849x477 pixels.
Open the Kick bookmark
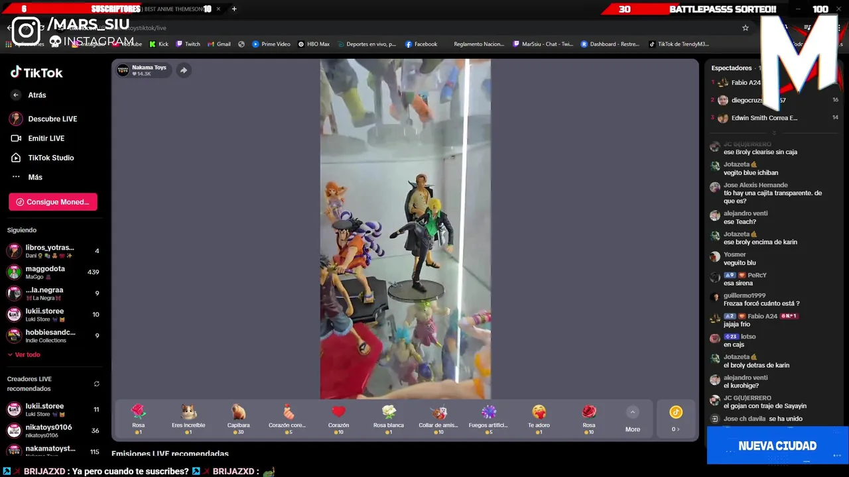coord(159,44)
